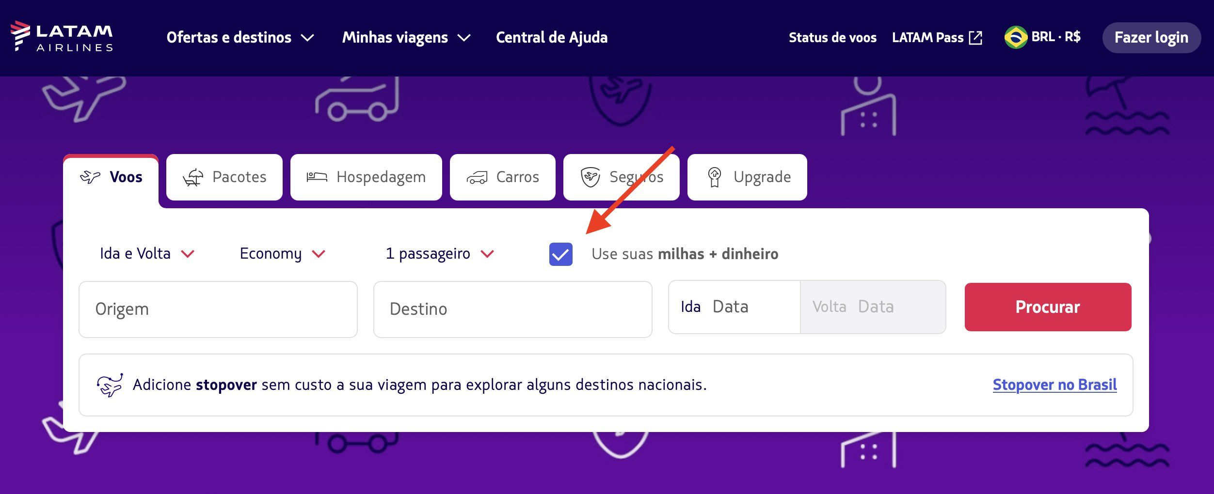
Task: Click the LATAM Airlines logo
Action: point(62,36)
